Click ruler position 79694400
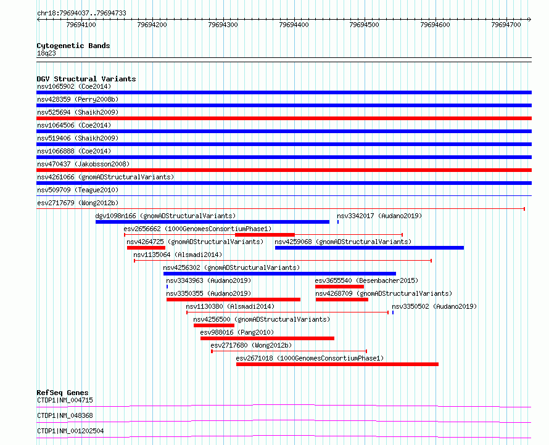549x445 pixels. click(x=294, y=25)
